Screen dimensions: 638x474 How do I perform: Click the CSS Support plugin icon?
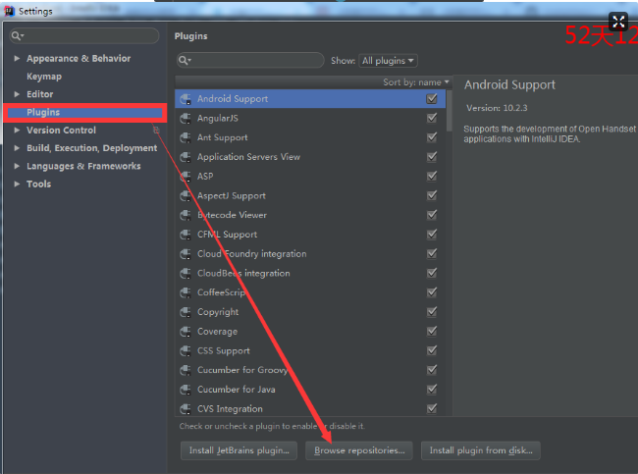186,350
